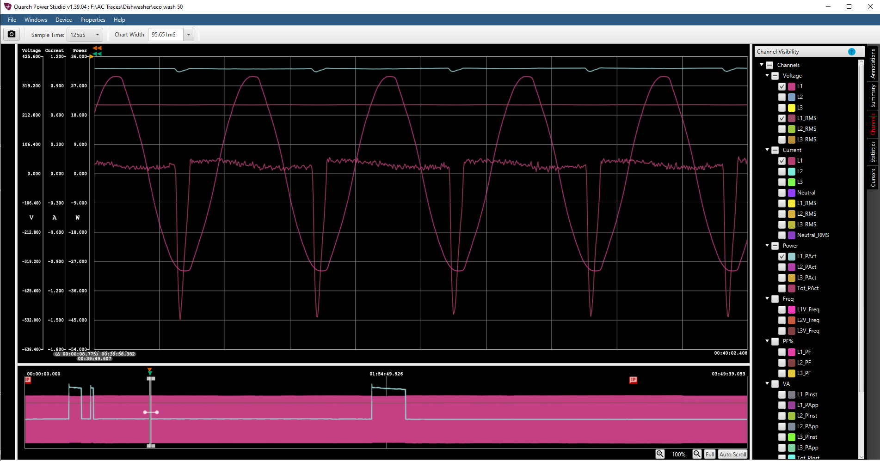Screen dimensions: 880x461
Task: Open the File menu
Action: (x=12, y=20)
